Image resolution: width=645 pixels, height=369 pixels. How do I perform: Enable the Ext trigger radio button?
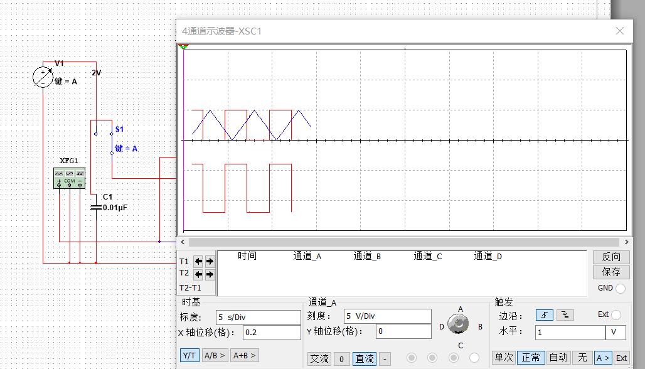tap(616, 314)
